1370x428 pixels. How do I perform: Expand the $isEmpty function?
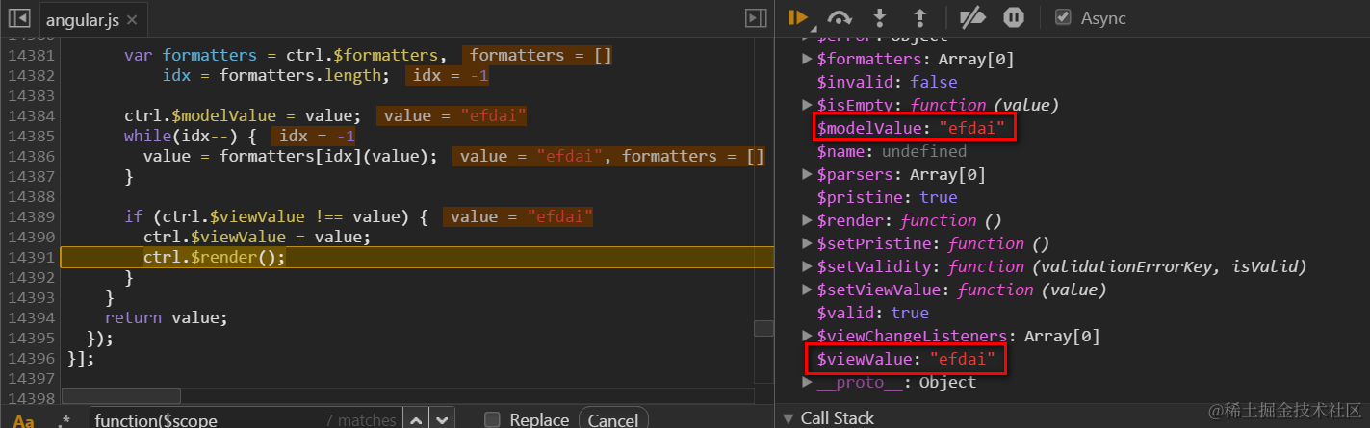click(808, 105)
